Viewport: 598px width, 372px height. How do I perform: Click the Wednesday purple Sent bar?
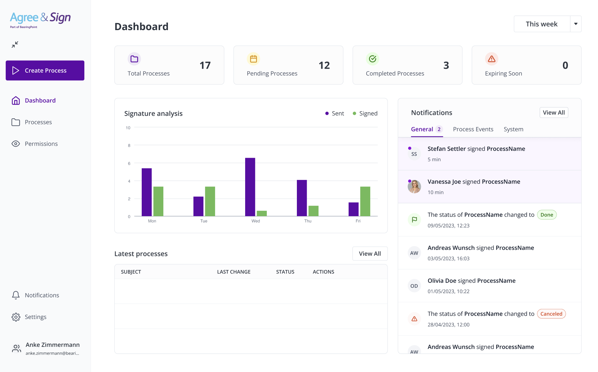tap(250, 187)
